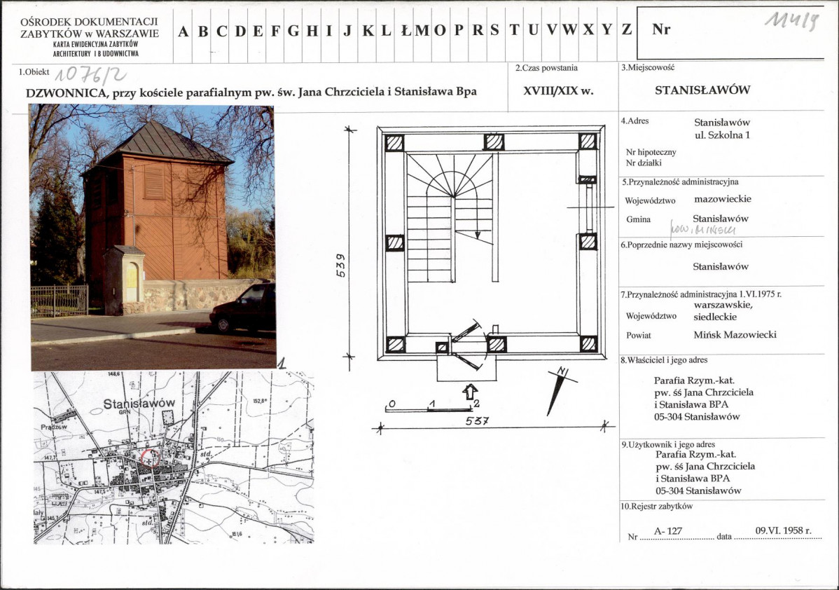Select letter S in the alphabet index
839x590 pixels.
[x=494, y=30]
